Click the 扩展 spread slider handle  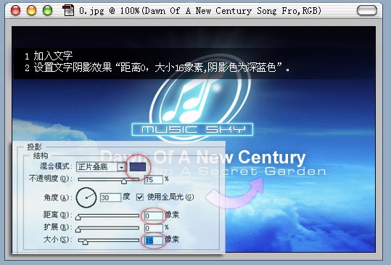78,229
